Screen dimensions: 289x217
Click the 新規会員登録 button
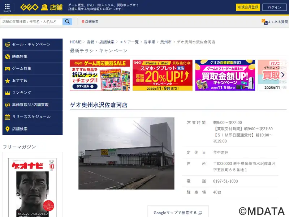tap(248, 7)
